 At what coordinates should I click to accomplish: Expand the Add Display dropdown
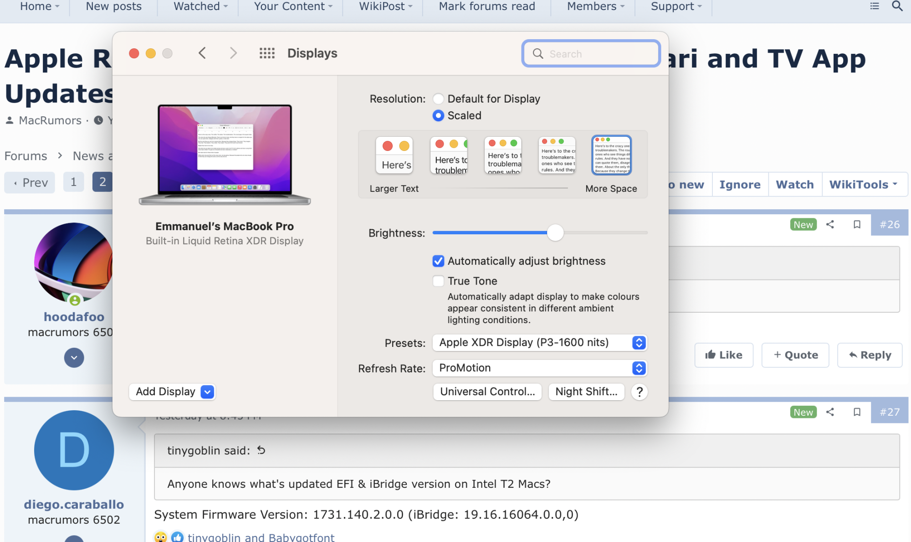click(x=207, y=392)
